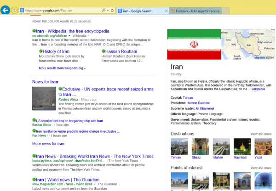Open Iran | World news | The Guardian result

click(x=68, y=180)
